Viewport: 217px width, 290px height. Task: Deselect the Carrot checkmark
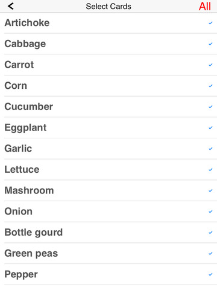[x=210, y=65]
